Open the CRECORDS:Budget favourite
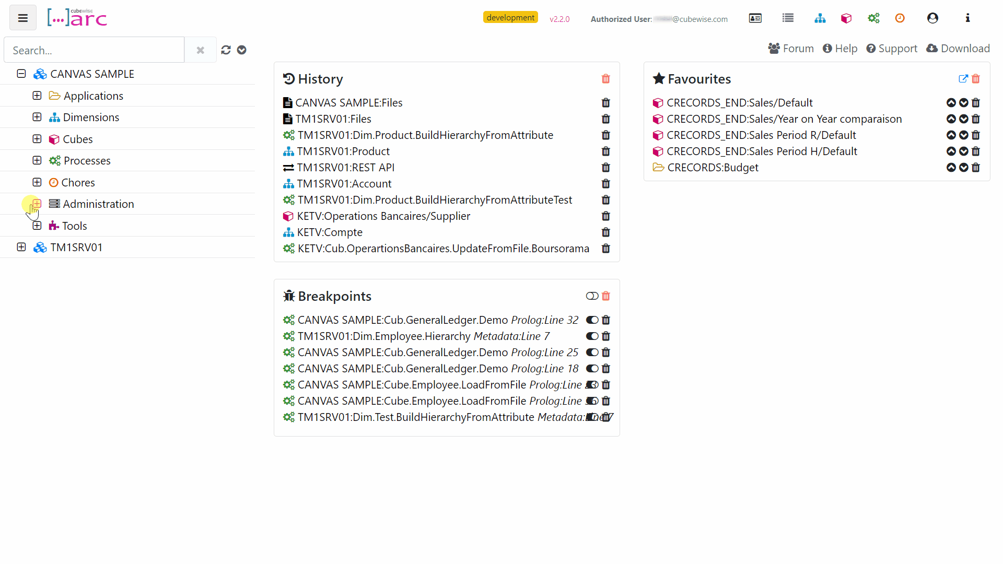Viewport: 1003px width, 564px height. pyautogui.click(x=713, y=168)
